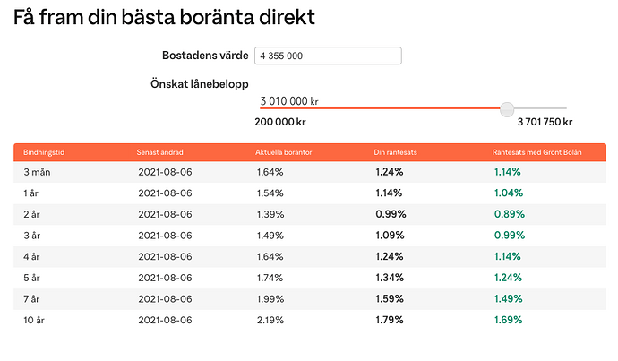The width and height of the screenshot is (618, 361).
Task: Click the Räntesats med Grönt Bolån header
Action: (539, 152)
